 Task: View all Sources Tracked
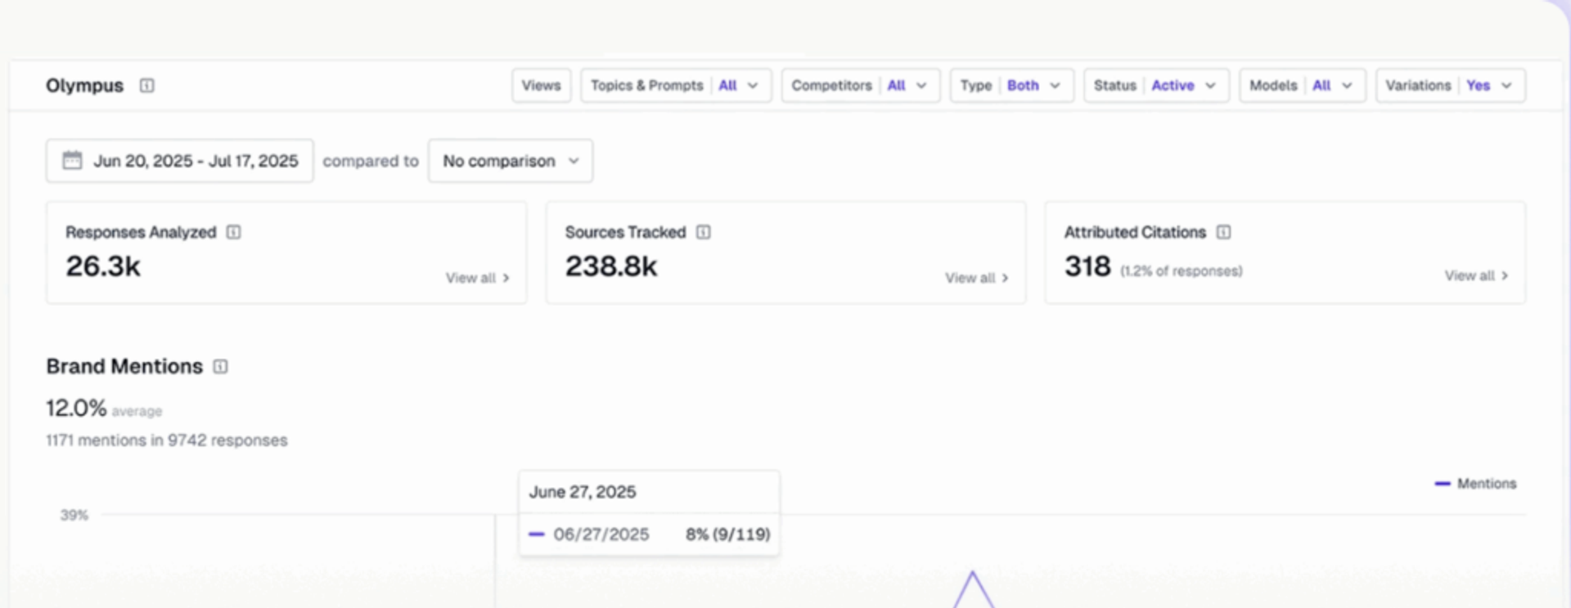(977, 279)
